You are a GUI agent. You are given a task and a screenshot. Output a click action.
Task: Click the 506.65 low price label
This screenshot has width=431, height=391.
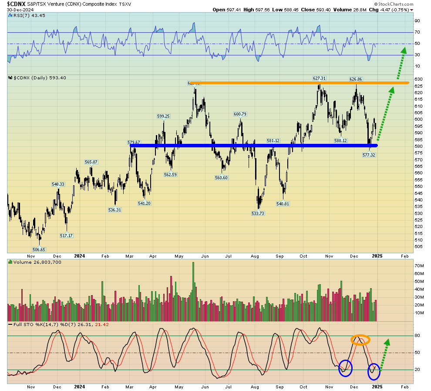[x=39, y=250]
